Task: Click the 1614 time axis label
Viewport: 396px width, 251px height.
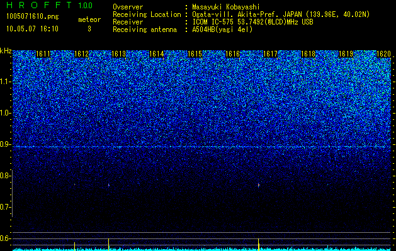Action: point(157,54)
